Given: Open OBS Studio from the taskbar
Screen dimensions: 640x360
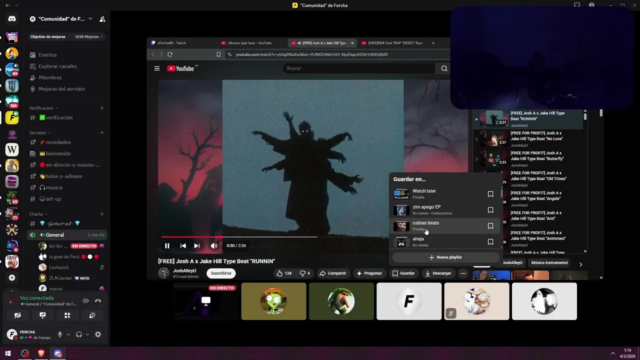Looking at the screenshot, I should [x=25, y=353].
